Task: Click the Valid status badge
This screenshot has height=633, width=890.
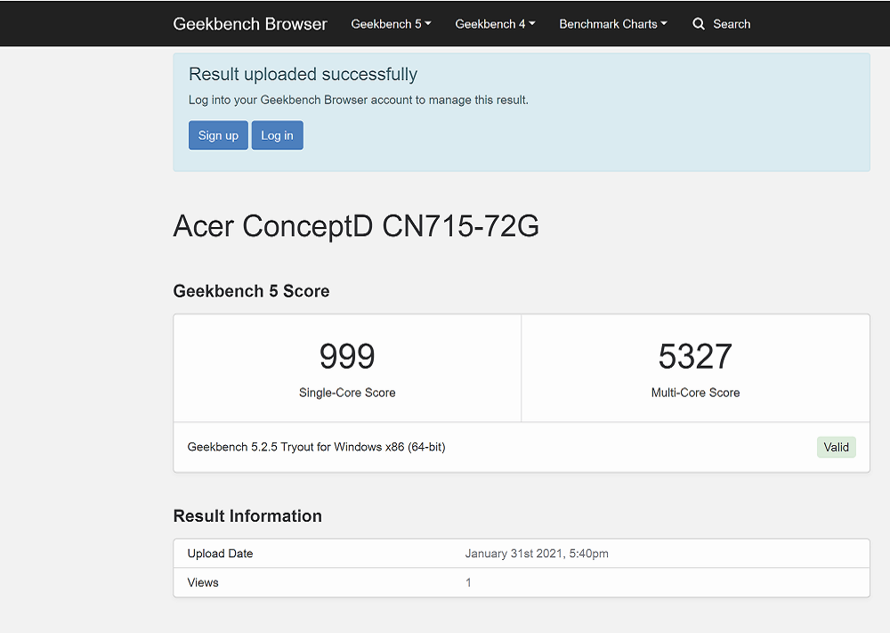Action: pos(836,447)
